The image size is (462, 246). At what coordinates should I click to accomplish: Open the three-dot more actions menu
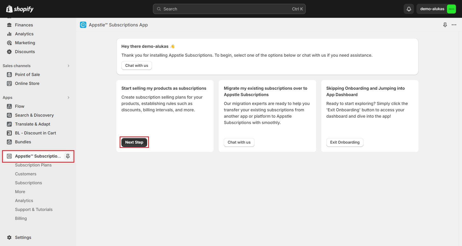pos(454,25)
